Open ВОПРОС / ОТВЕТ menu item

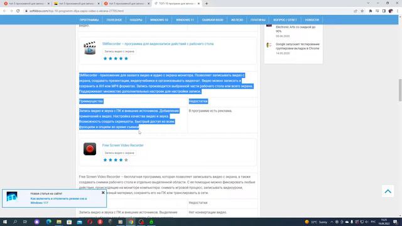click(x=285, y=19)
